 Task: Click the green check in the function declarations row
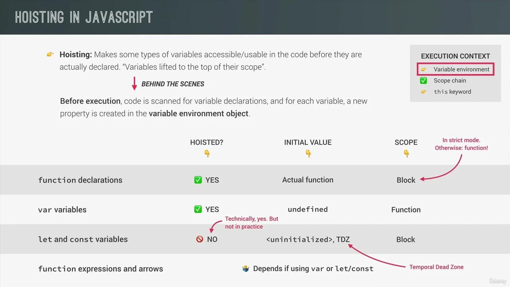(198, 180)
